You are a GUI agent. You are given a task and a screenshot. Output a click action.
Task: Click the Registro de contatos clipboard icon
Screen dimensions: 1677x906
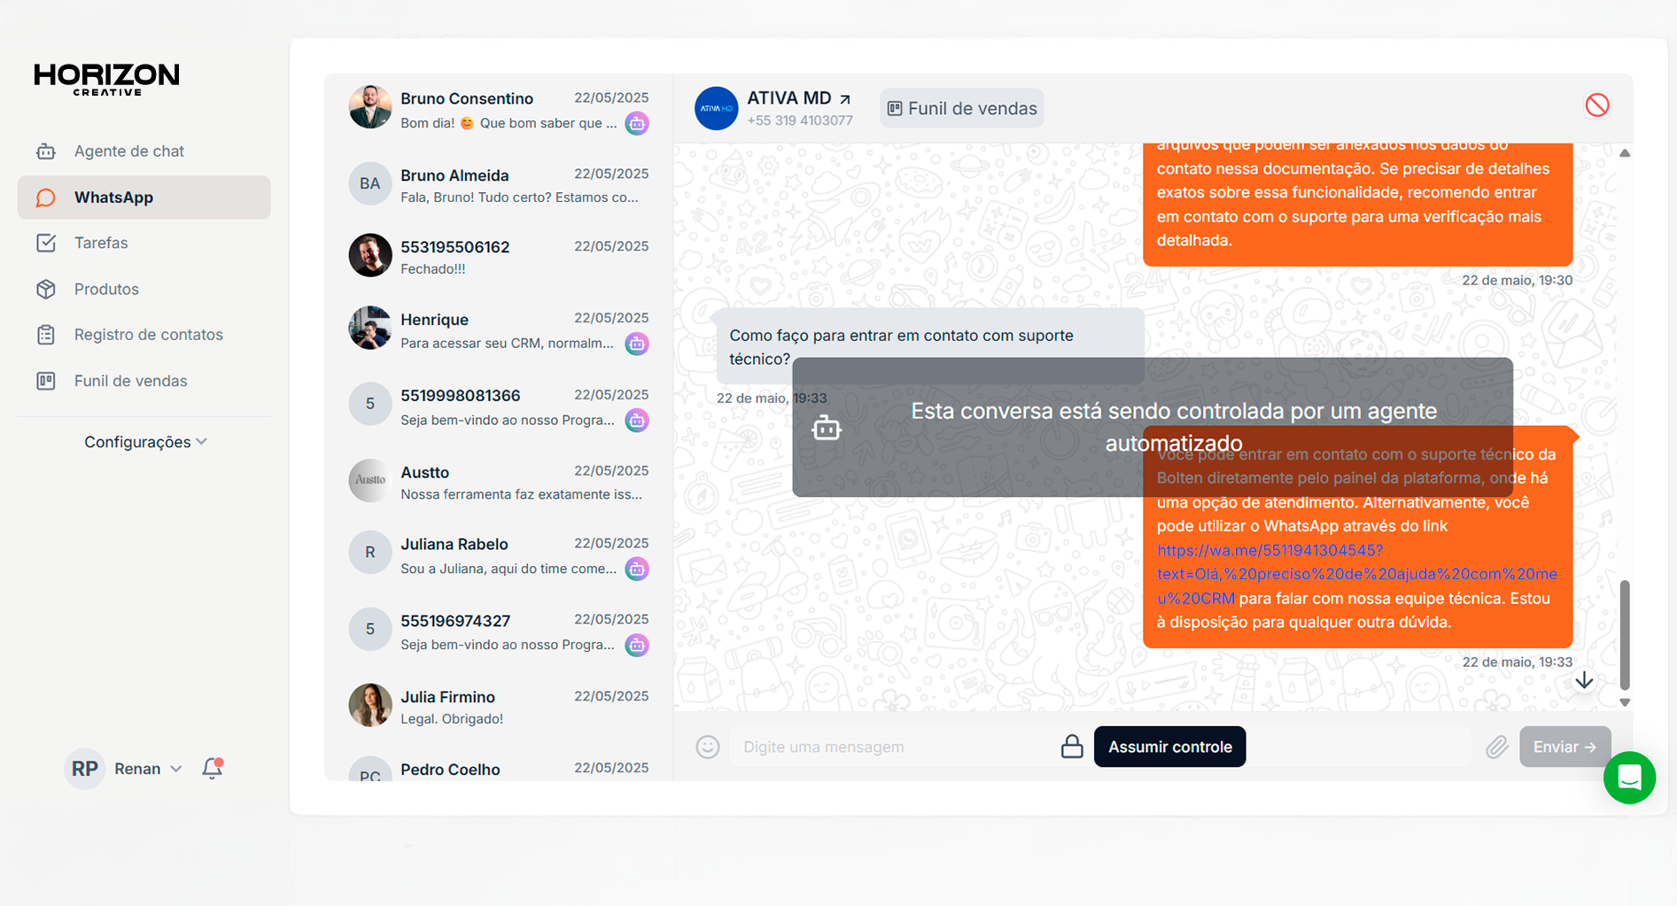[46, 335]
